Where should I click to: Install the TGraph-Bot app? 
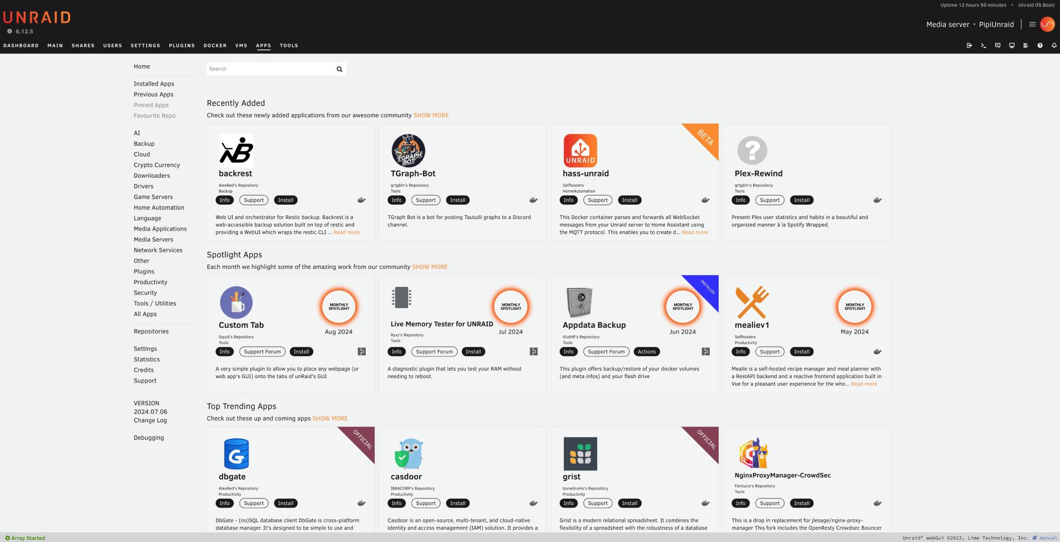coord(457,200)
